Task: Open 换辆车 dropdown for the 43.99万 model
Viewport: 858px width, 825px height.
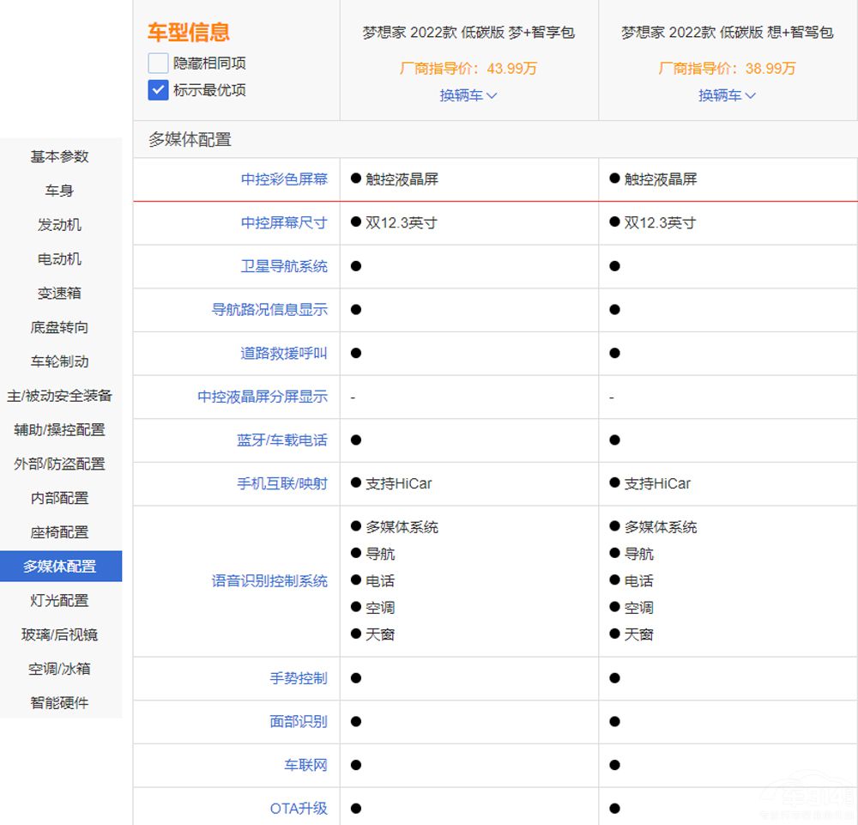Action: [x=468, y=95]
